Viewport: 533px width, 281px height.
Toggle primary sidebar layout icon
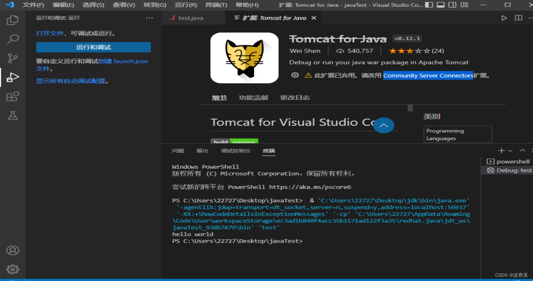[x=429, y=5]
